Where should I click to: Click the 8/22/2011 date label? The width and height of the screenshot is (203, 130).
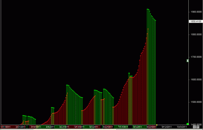tap(151, 127)
